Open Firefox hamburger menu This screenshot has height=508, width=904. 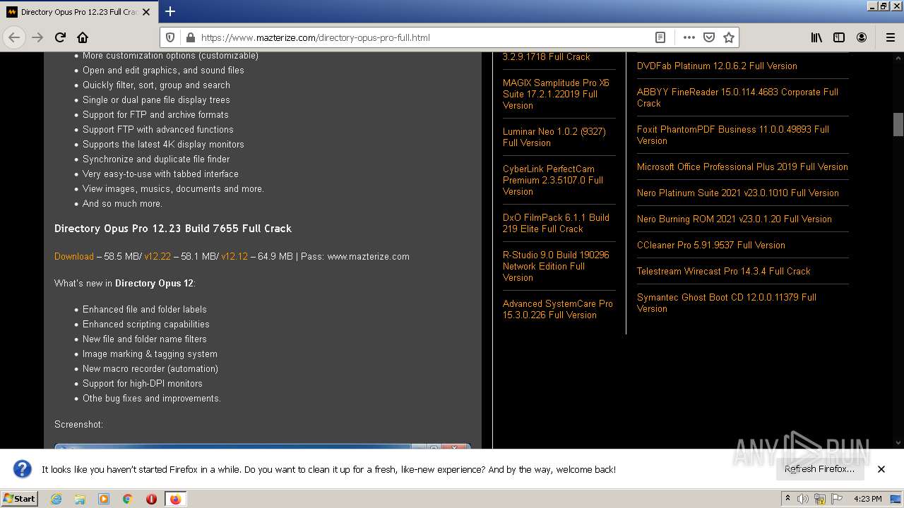890,37
